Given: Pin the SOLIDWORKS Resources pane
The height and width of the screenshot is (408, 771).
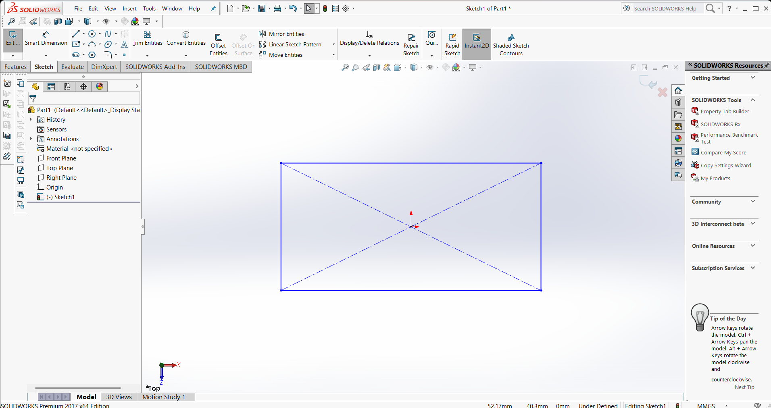Looking at the screenshot, I should tap(767, 66).
